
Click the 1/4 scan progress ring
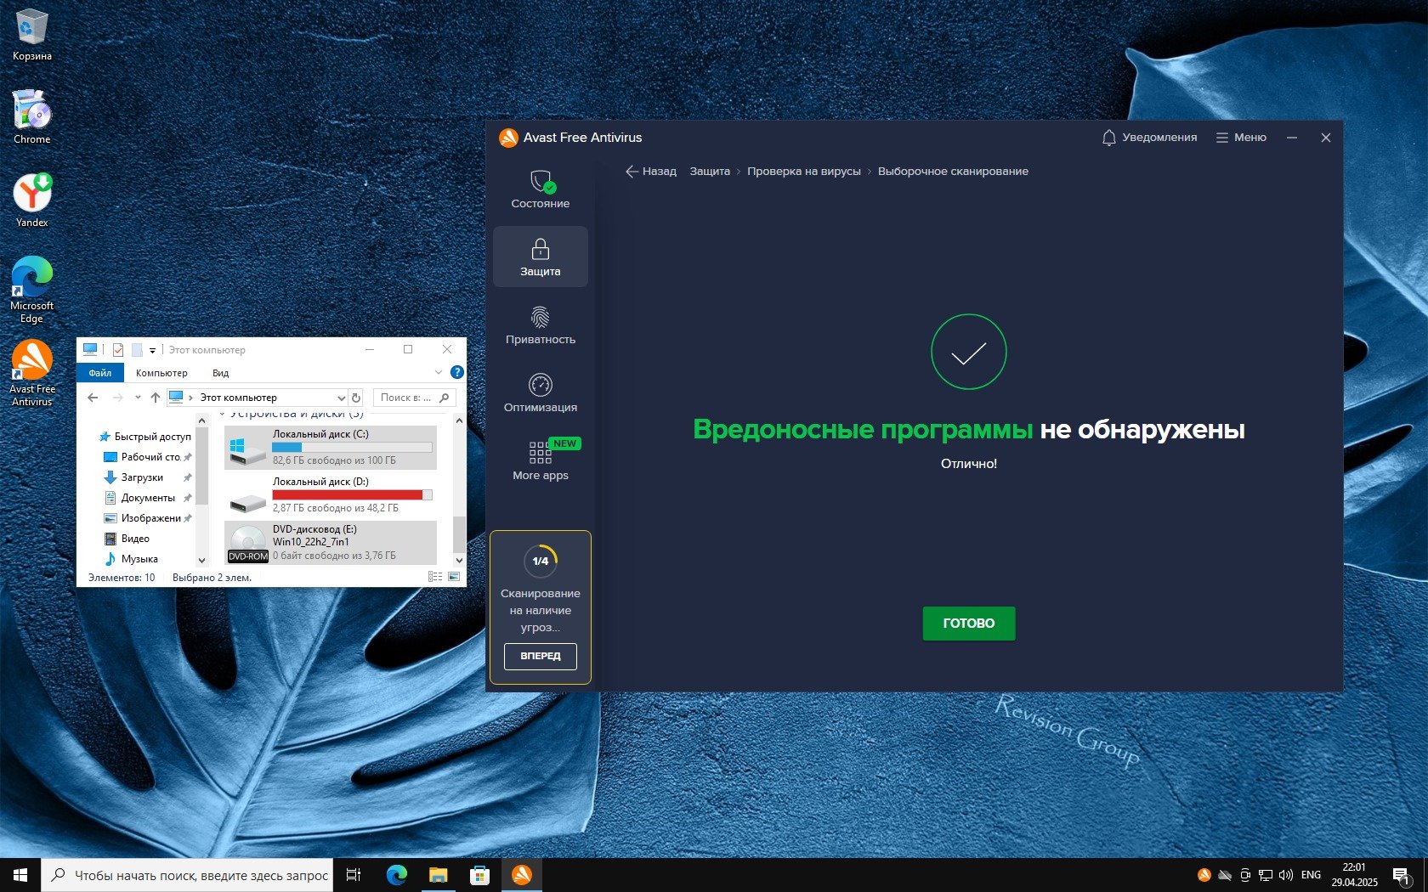[x=541, y=561]
